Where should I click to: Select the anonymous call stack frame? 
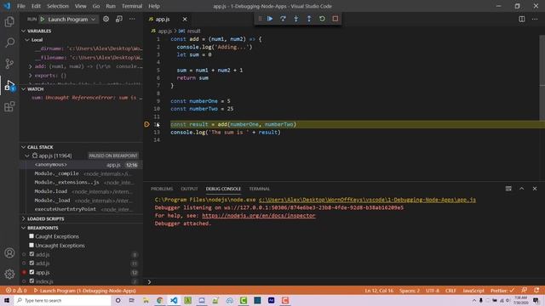tap(81, 165)
